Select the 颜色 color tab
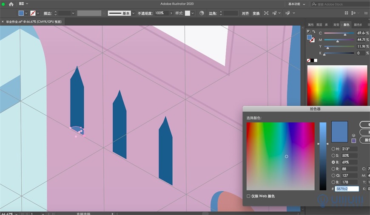This screenshot has height=215, width=370. point(346,25)
